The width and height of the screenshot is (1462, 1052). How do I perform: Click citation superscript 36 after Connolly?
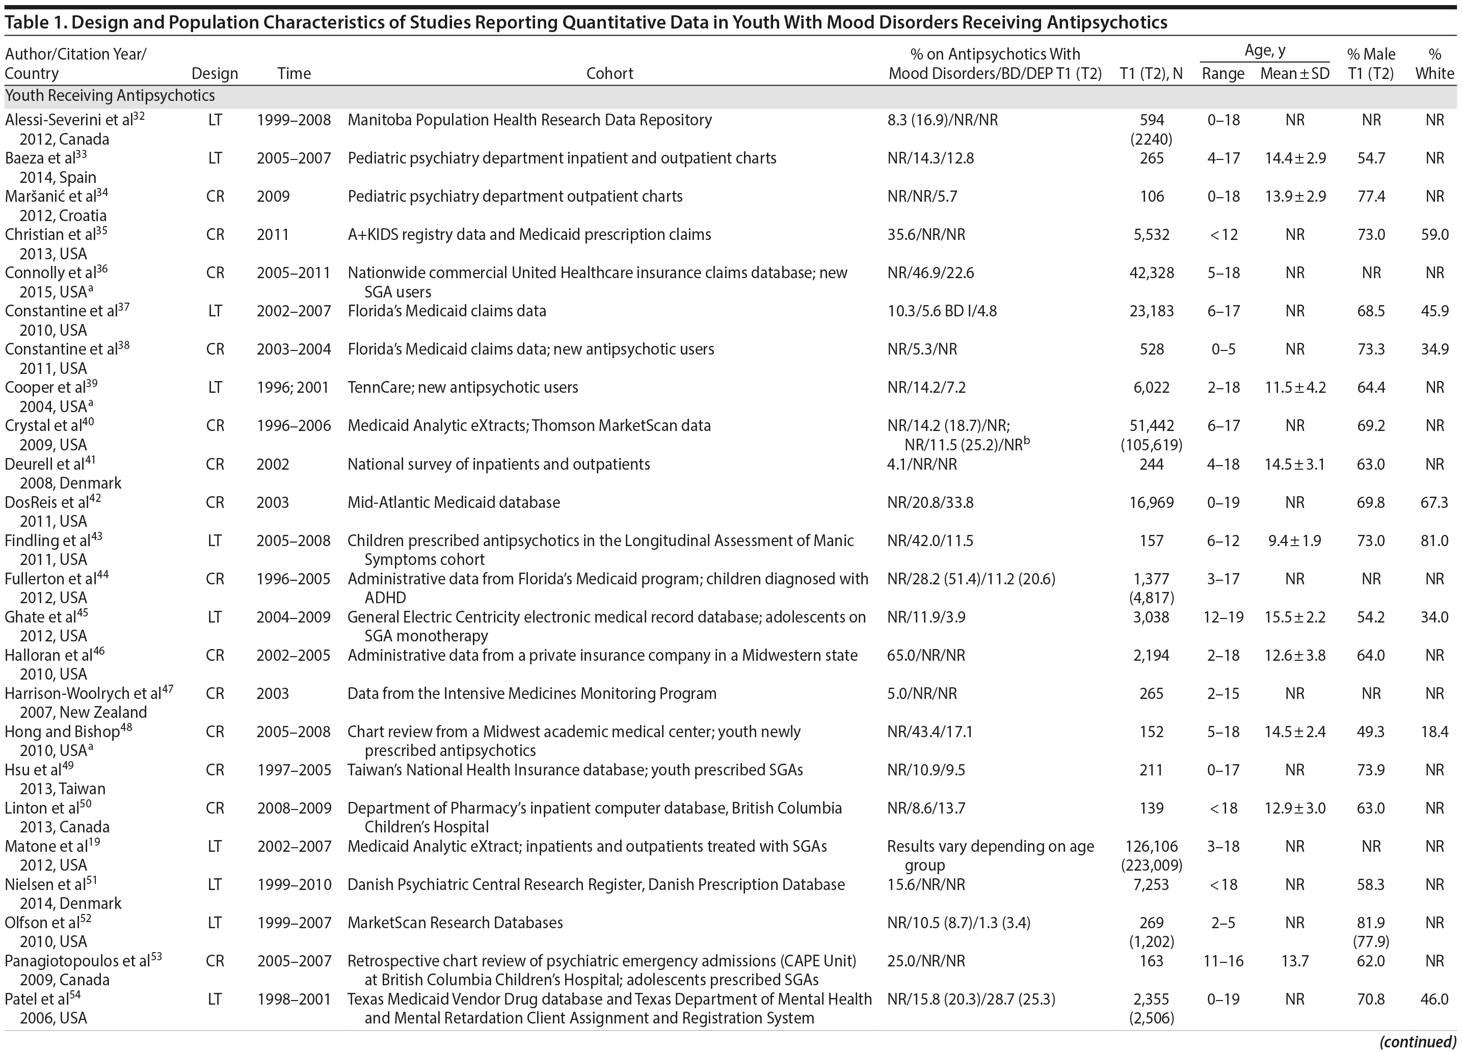101,269
